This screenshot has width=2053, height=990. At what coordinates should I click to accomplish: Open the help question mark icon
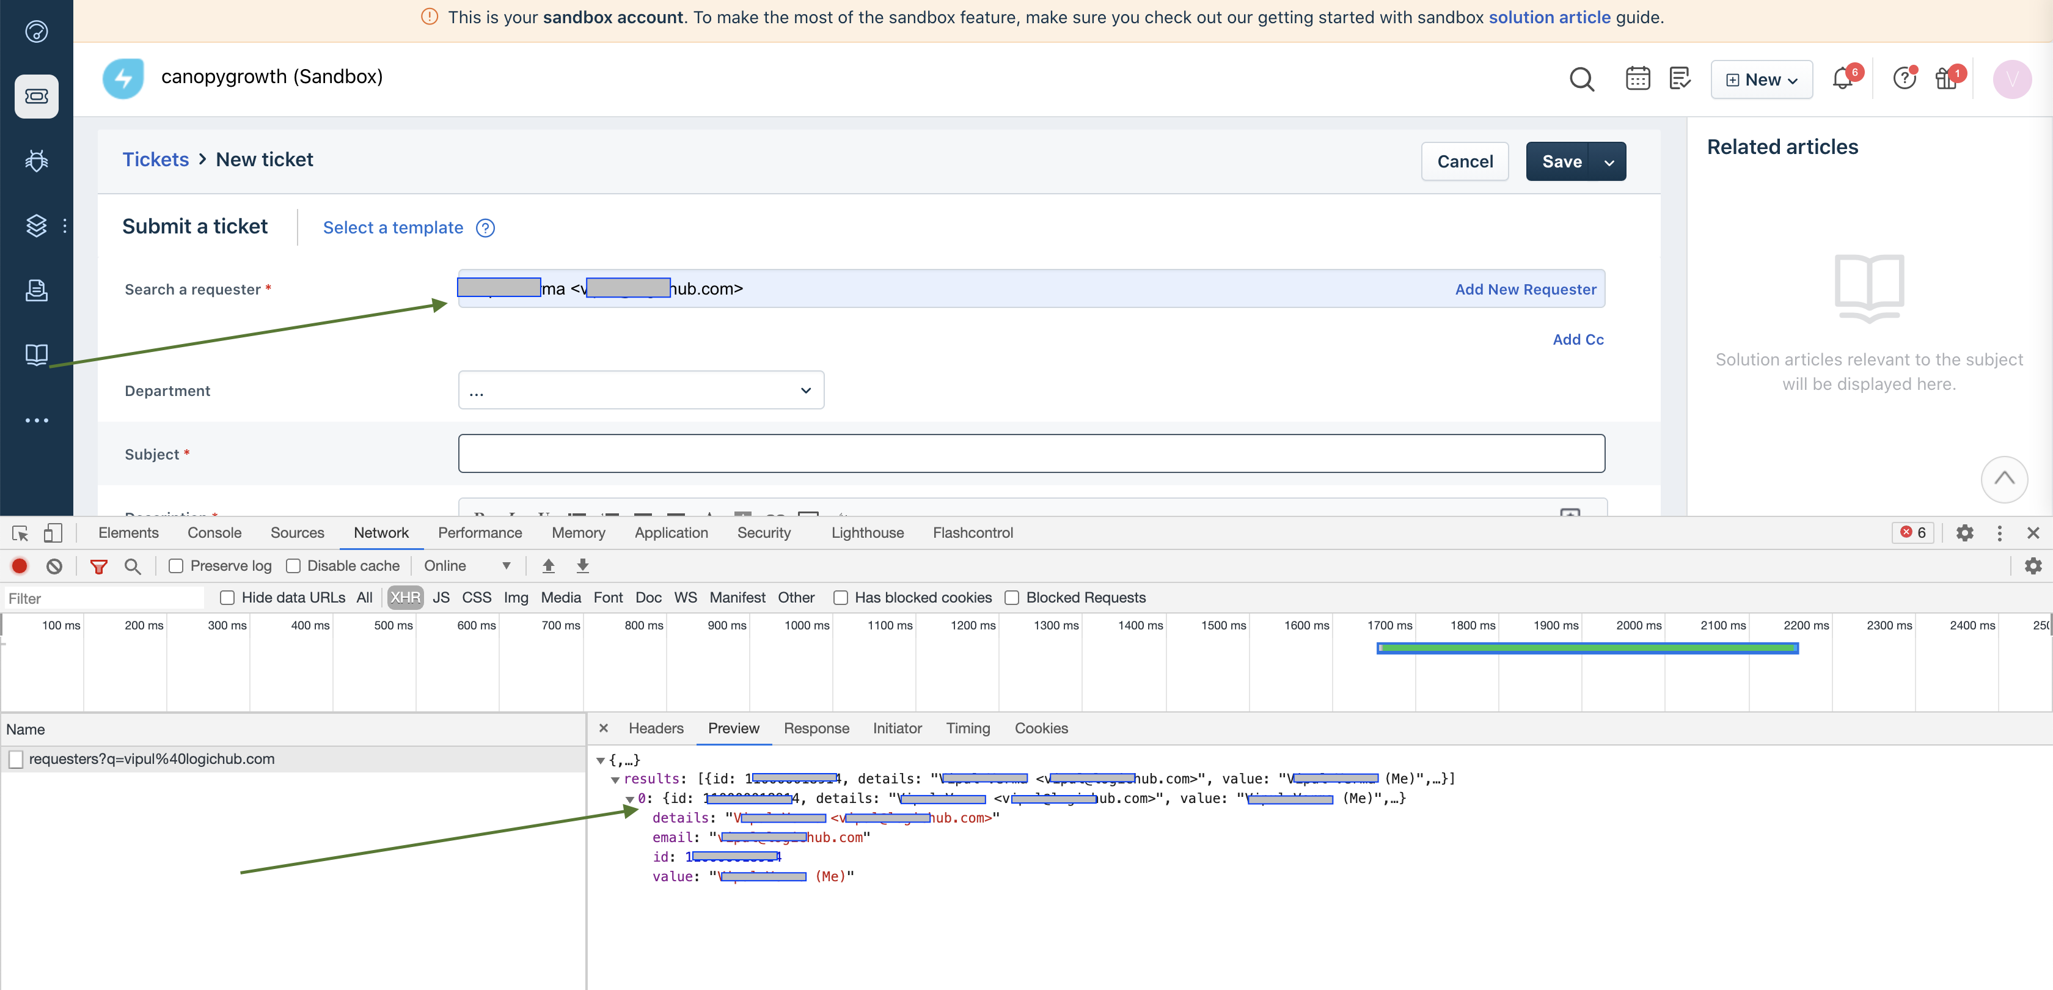click(1904, 78)
